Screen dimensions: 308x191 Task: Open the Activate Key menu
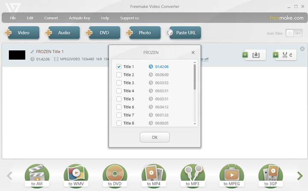coord(80,18)
